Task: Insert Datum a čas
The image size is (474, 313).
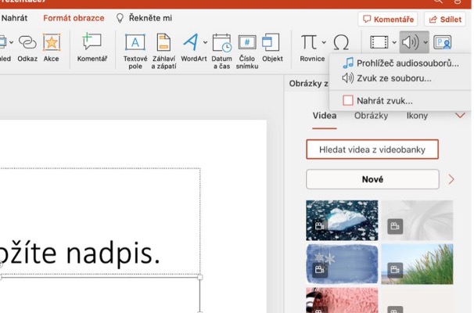Action: (x=221, y=51)
